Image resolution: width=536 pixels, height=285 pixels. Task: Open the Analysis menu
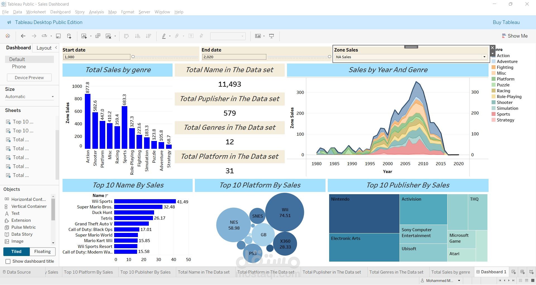click(x=96, y=12)
